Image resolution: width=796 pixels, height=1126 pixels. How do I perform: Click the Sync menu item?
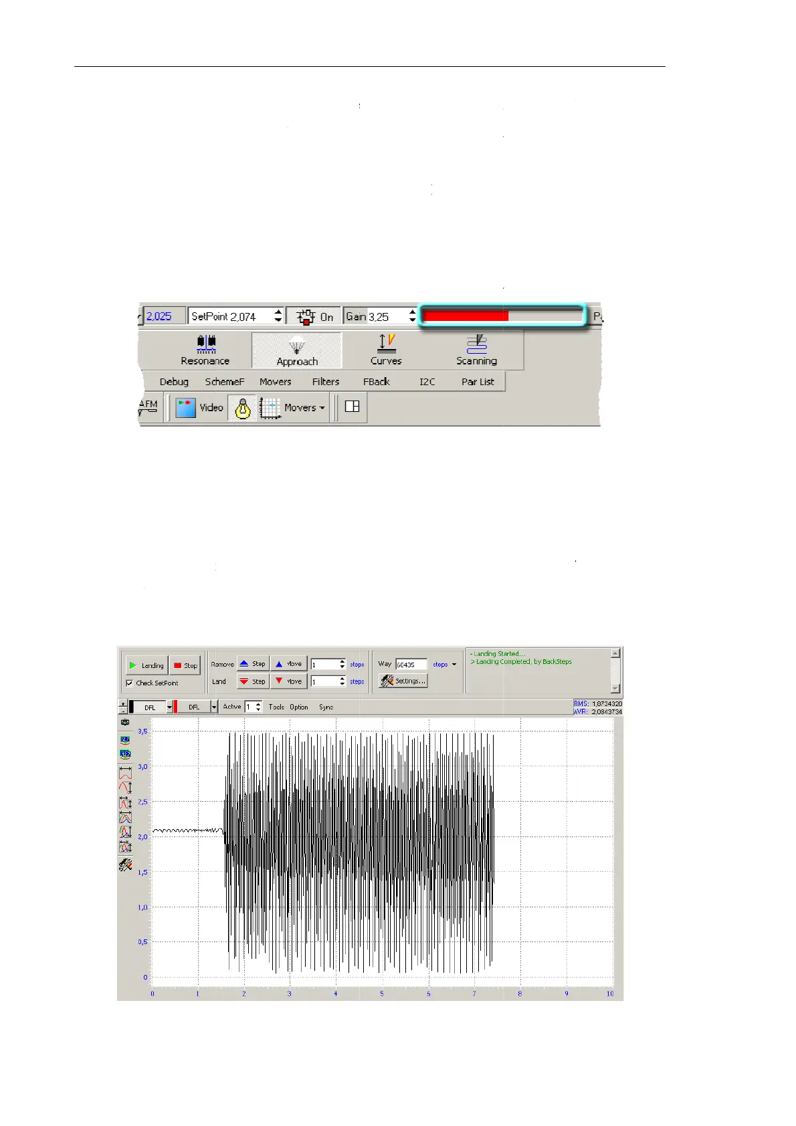(x=326, y=707)
